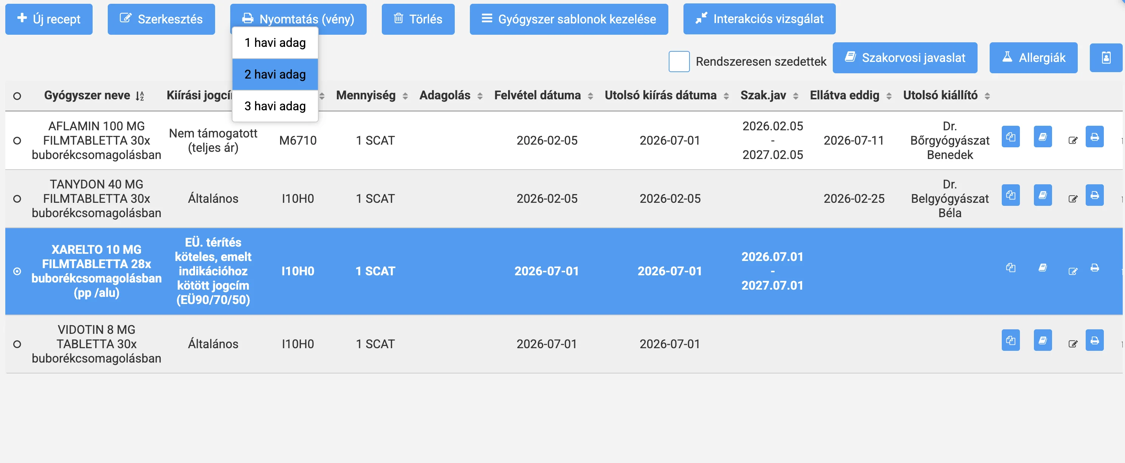The image size is (1125, 463).
Task: Click the 2026-07-11 Ellátva eddig date
Action: [853, 140]
